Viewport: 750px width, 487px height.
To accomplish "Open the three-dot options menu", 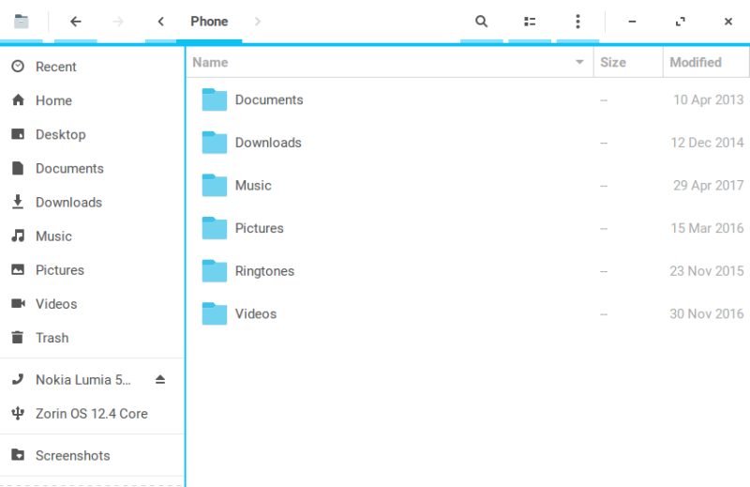I will (x=577, y=21).
